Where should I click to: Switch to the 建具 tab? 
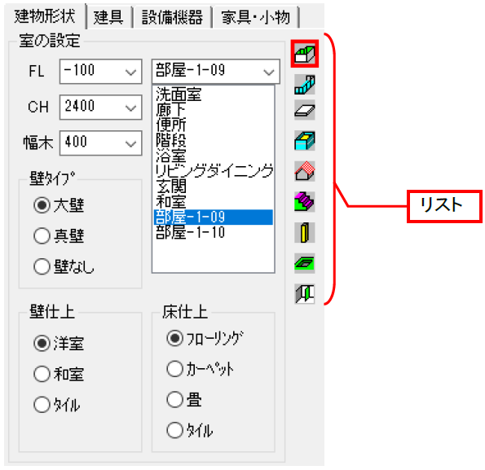point(108,17)
